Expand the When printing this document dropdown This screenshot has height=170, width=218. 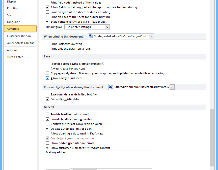point(151,37)
